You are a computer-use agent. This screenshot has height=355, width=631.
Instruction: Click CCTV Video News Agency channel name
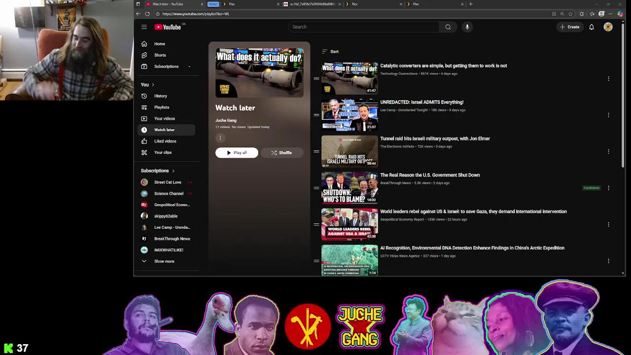[400, 256]
